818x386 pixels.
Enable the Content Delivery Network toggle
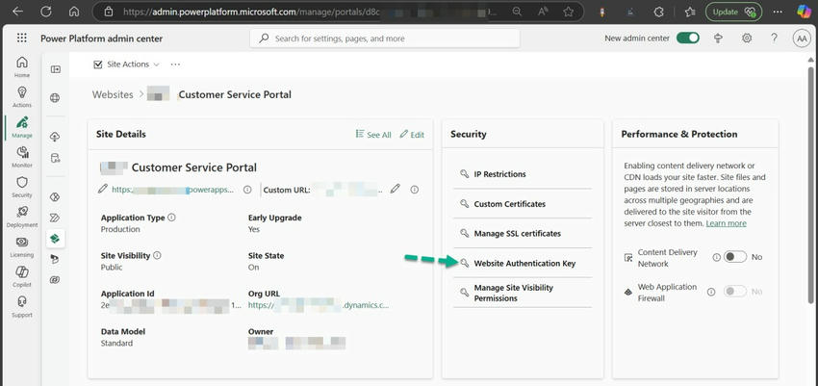735,257
